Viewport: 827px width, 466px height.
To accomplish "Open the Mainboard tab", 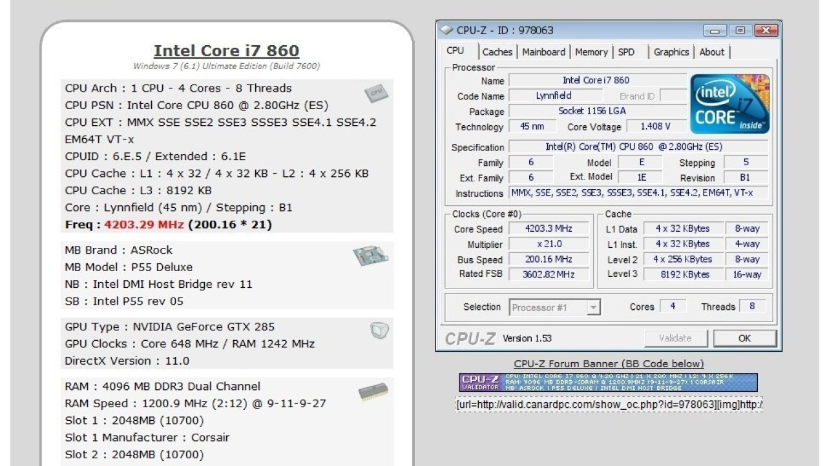I will pos(544,52).
